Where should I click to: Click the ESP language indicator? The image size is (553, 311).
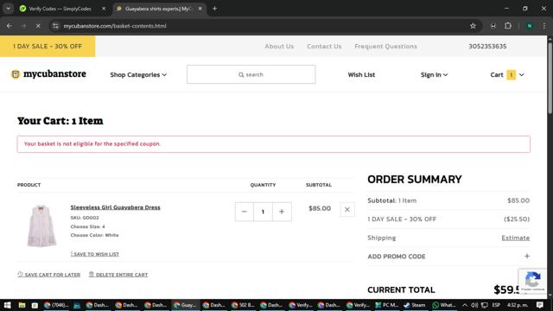coord(496,305)
